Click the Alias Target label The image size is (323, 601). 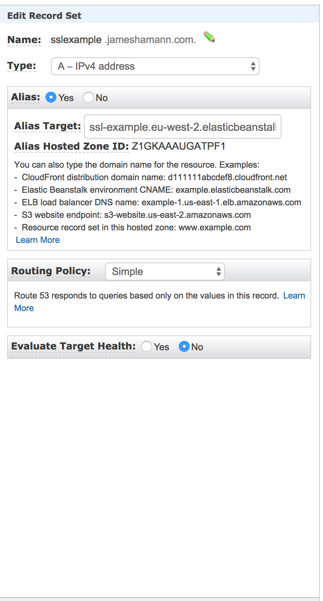(x=47, y=126)
